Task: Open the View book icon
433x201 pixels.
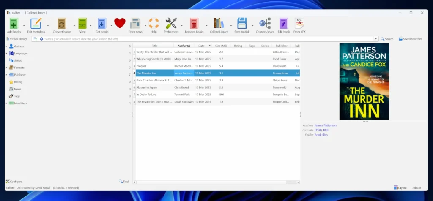Action: [82, 24]
